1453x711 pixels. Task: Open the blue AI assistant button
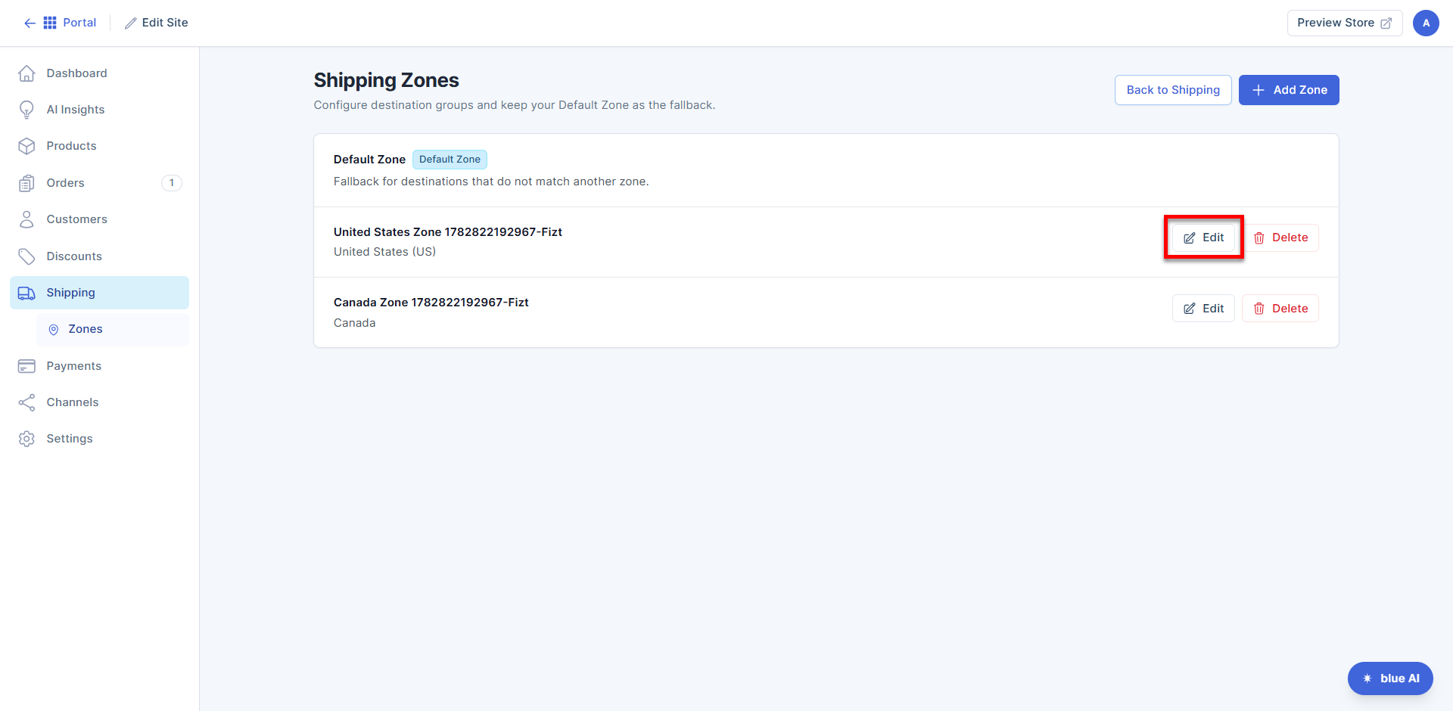point(1390,678)
